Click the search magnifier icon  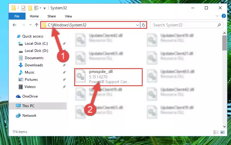(219, 25)
